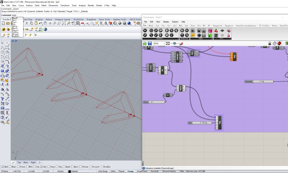Viewport: 288px width, 173px height.
Task: Click the cherry icon in Grasshopper Util panel
Action: pyautogui.click(x=216, y=31)
